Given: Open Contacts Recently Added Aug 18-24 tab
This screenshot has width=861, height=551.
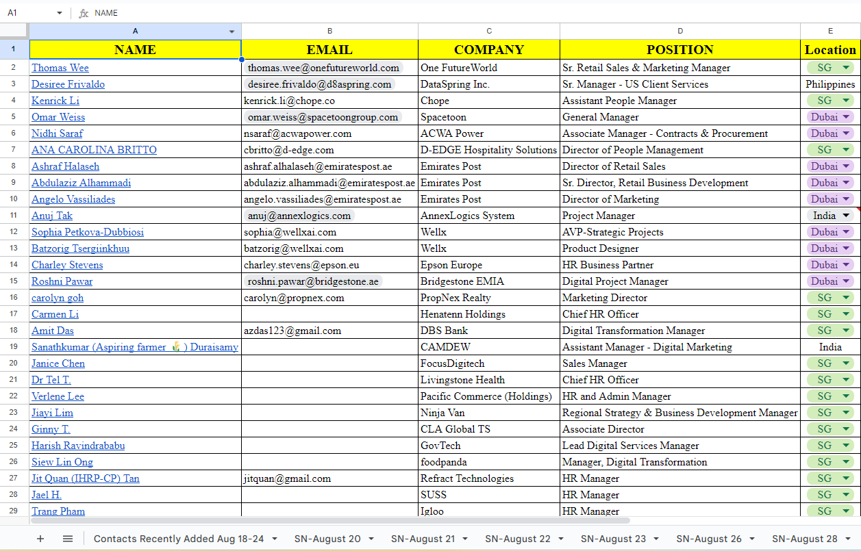Looking at the screenshot, I should click(x=179, y=539).
